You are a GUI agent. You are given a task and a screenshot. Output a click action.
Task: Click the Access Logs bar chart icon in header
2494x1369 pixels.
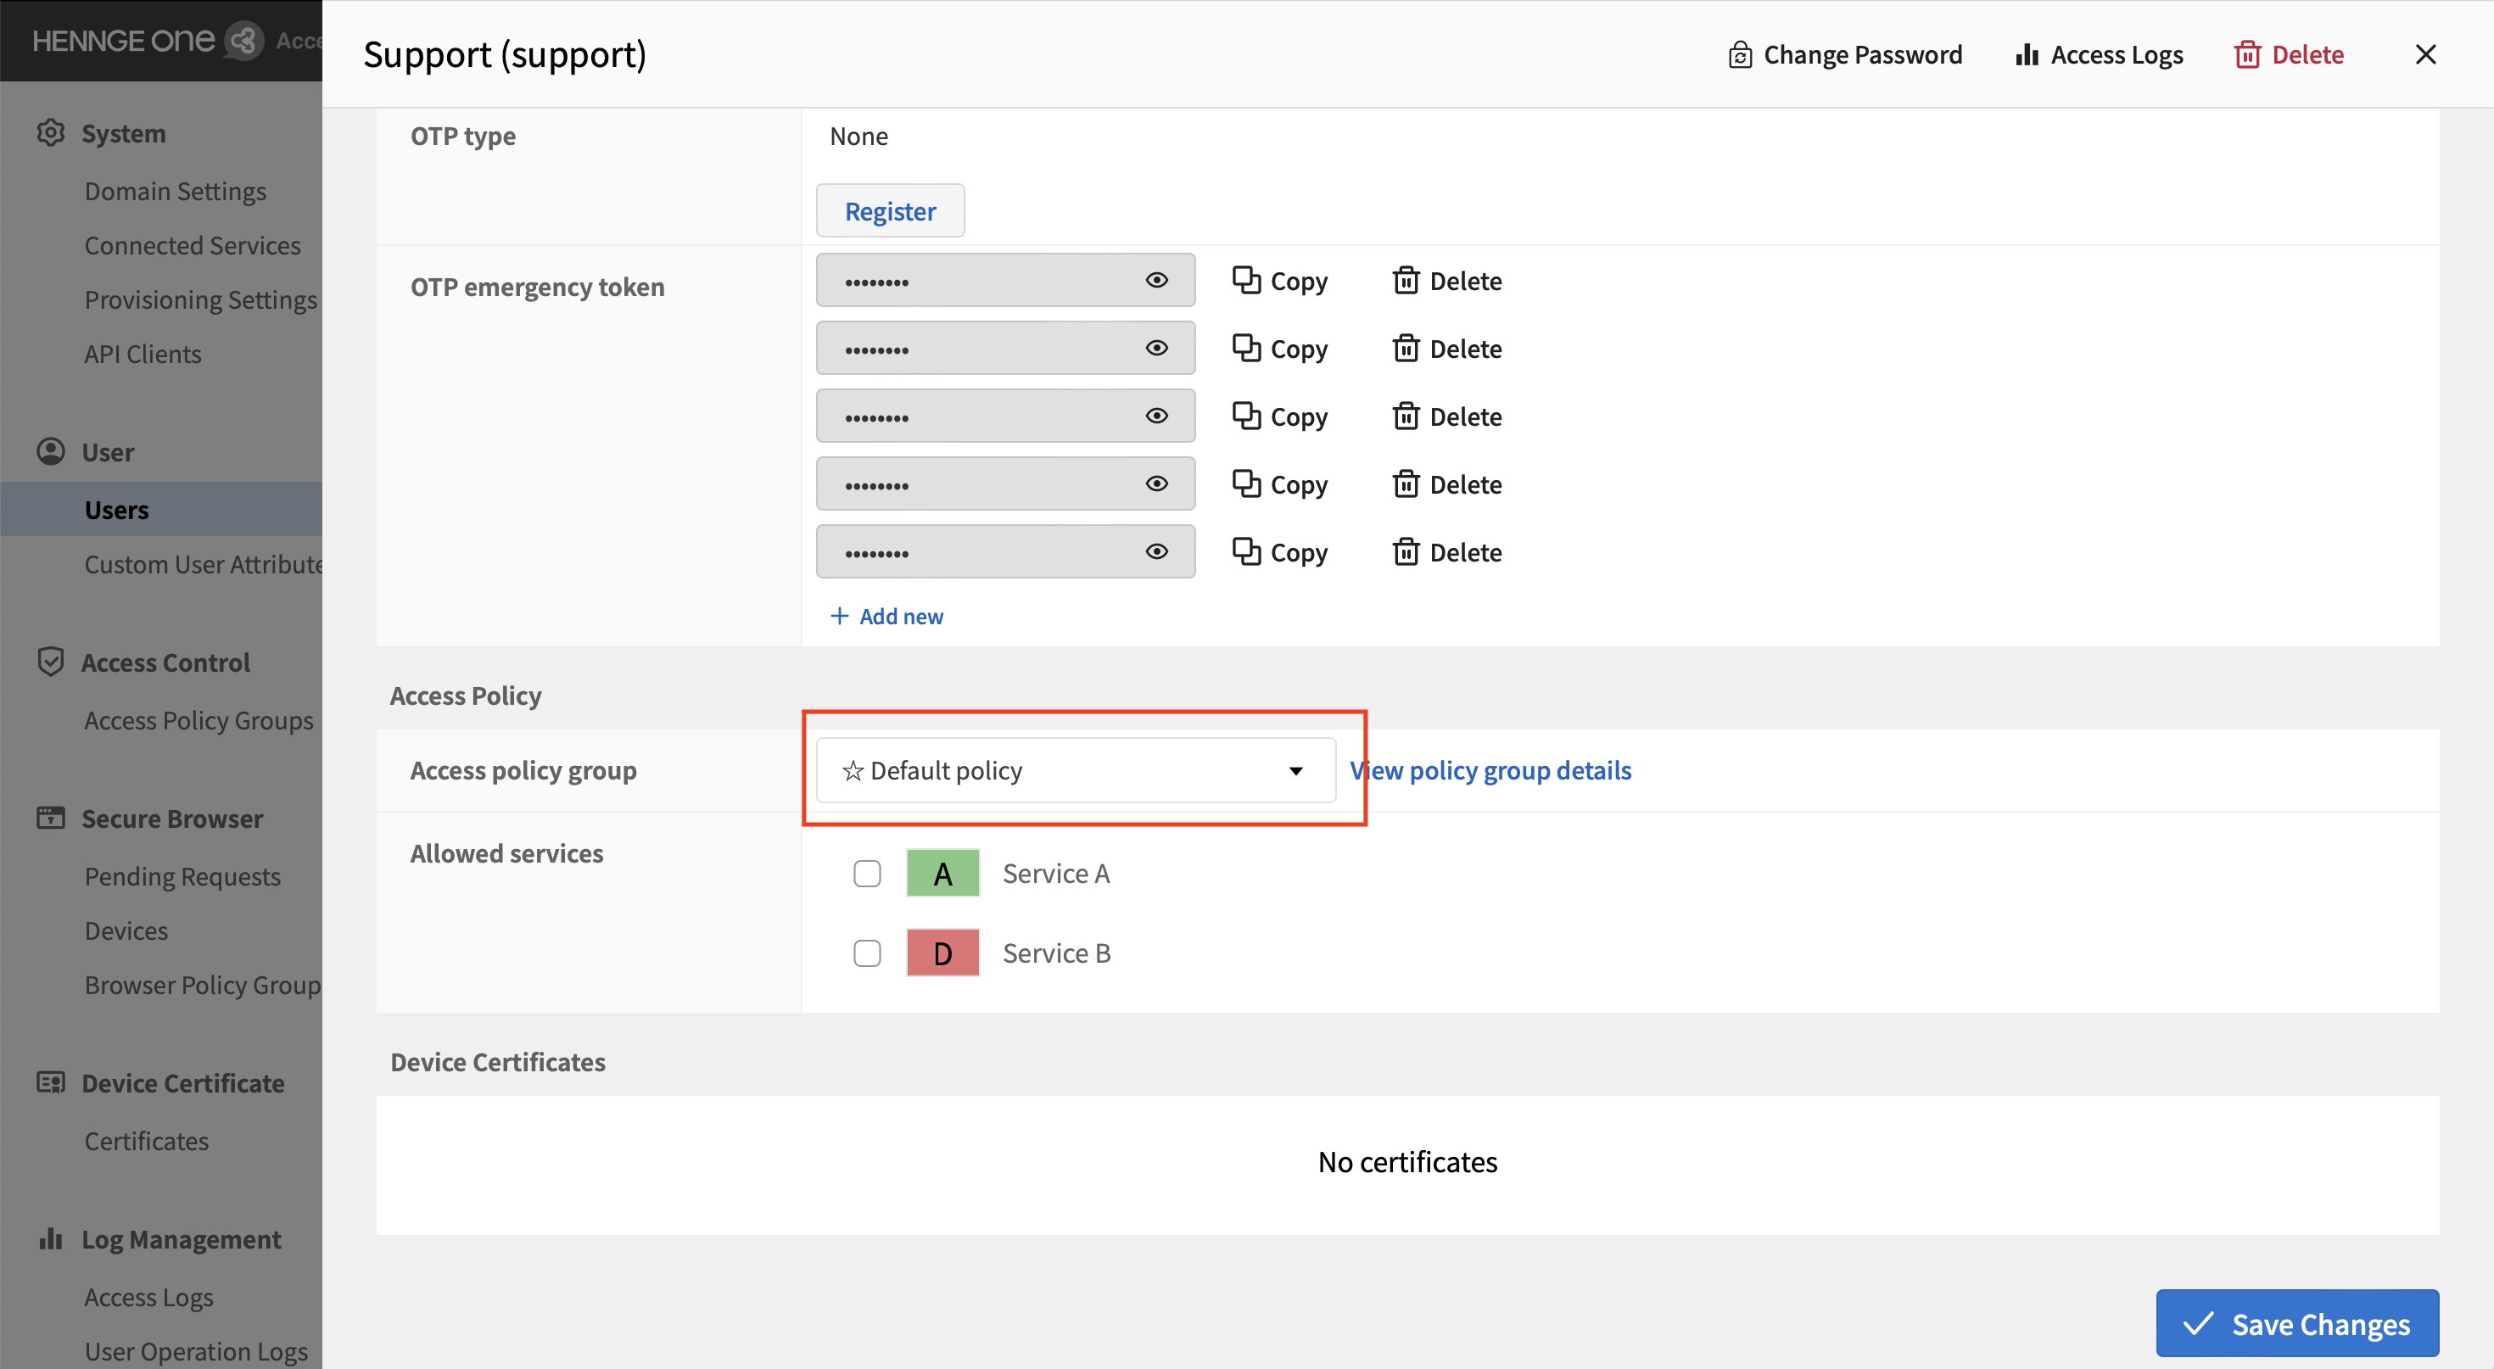pos(2027,54)
